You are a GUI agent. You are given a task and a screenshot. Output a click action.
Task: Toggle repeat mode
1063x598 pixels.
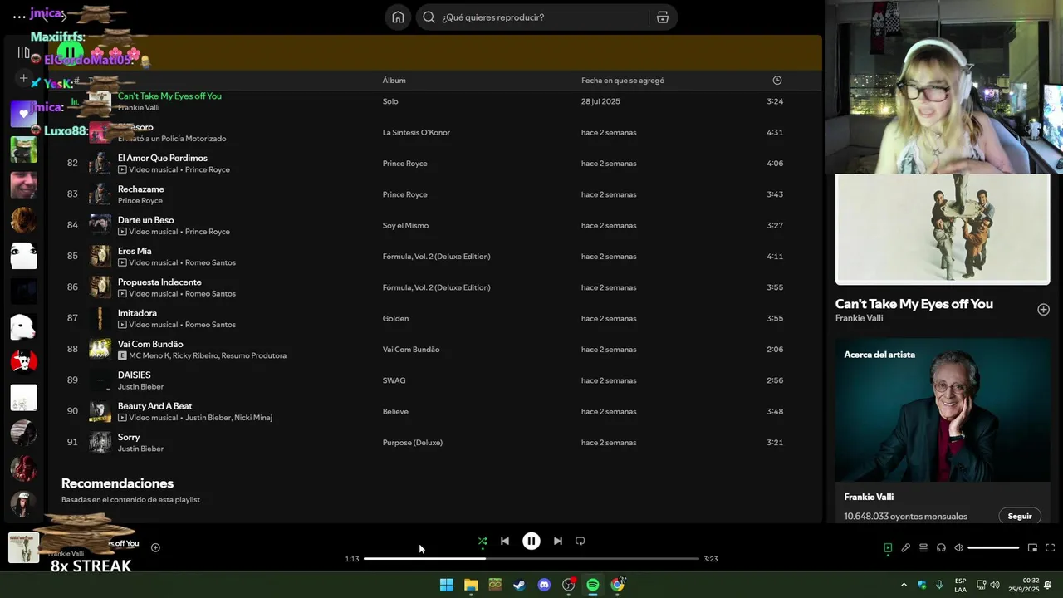tap(580, 541)
